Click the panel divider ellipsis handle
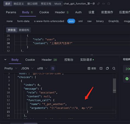This screenshot has width=130, height=124. pos(92,55)
